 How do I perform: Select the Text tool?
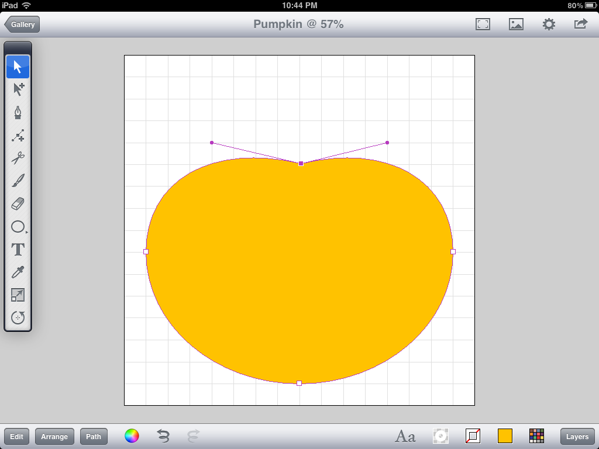pyautogui.click(x=18, y=250)
